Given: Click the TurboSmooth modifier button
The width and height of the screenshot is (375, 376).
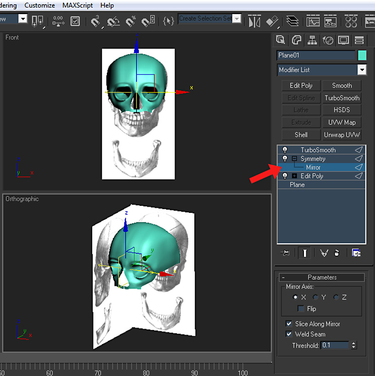Looking at the screenshot, I should point(342,98).
